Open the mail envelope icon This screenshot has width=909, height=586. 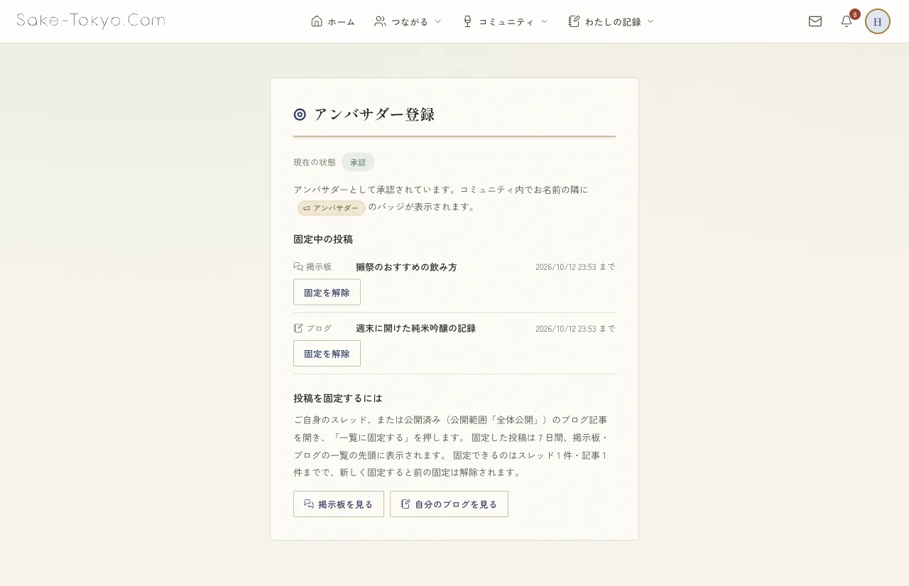pos(815,21)
